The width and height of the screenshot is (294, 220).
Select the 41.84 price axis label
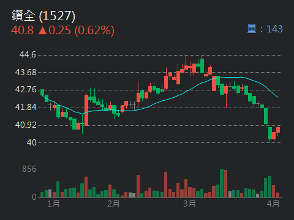point(26,107)
